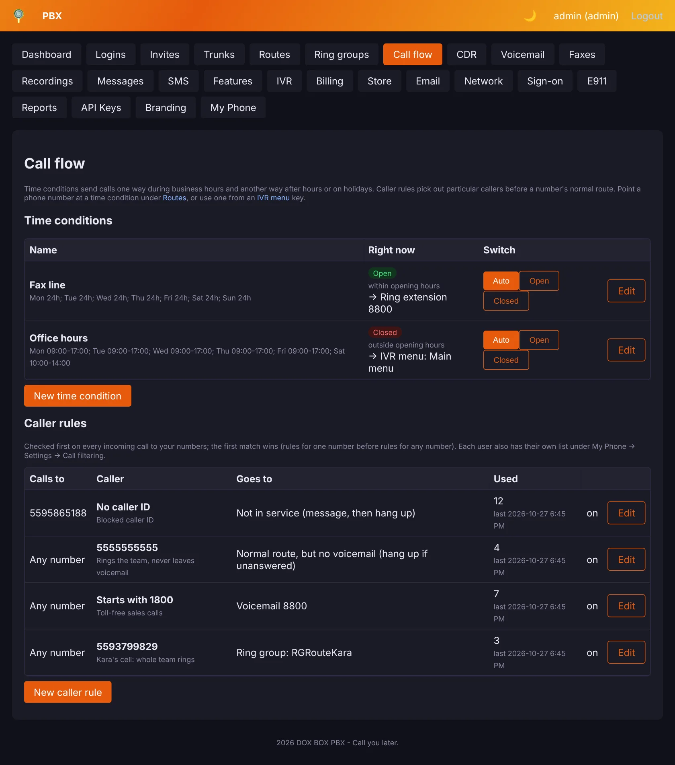The height and width of the screenshot is (765, 675).
Task: Click the admin (admin) user label
Action: pyautogui.click(x=586, y=16)
